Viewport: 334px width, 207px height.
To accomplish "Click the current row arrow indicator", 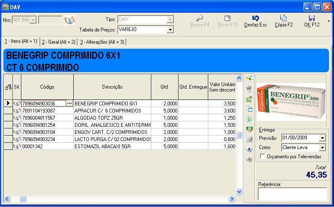I will pos(8,103).
